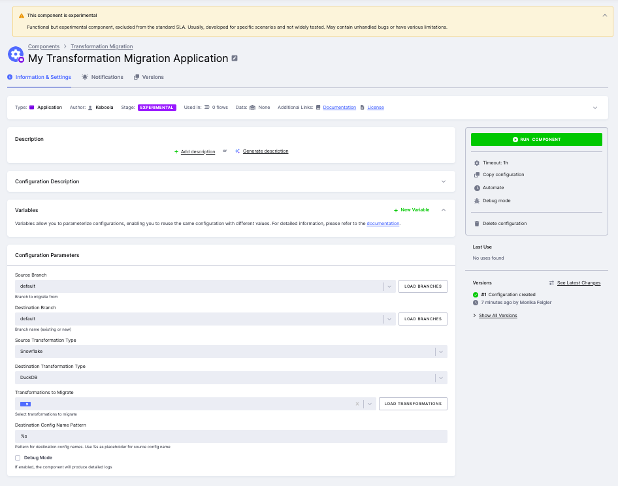Click the Delete configuration trash icon

tap(477, 224)
